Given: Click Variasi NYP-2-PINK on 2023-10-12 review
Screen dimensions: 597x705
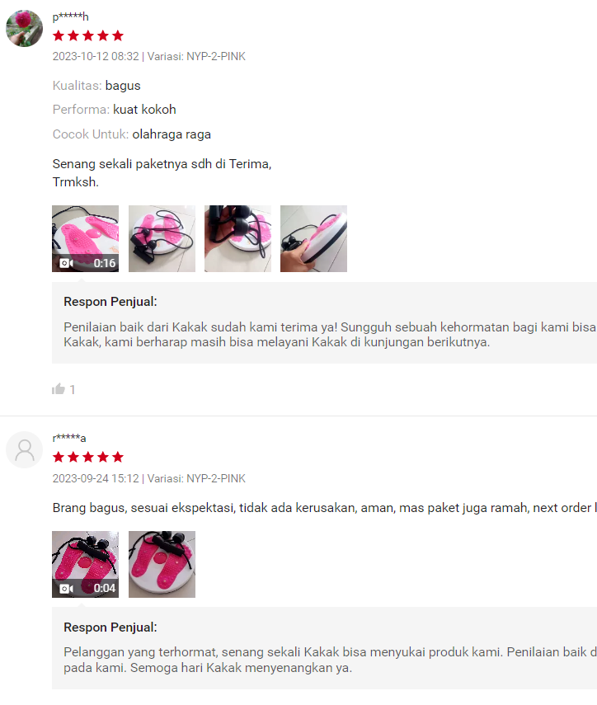Looking at the screenshot, I should [x=196, y=56].
